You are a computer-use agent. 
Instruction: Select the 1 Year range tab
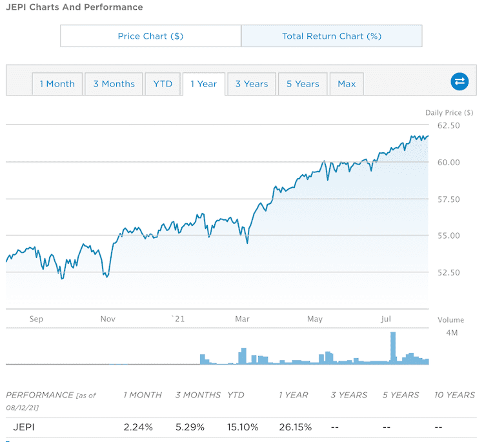[x=204, y=84]
